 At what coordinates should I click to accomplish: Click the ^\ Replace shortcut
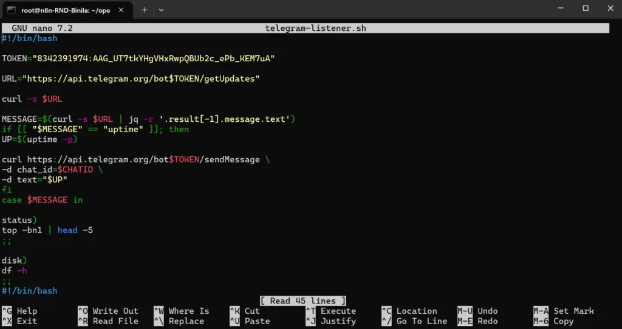179,321
